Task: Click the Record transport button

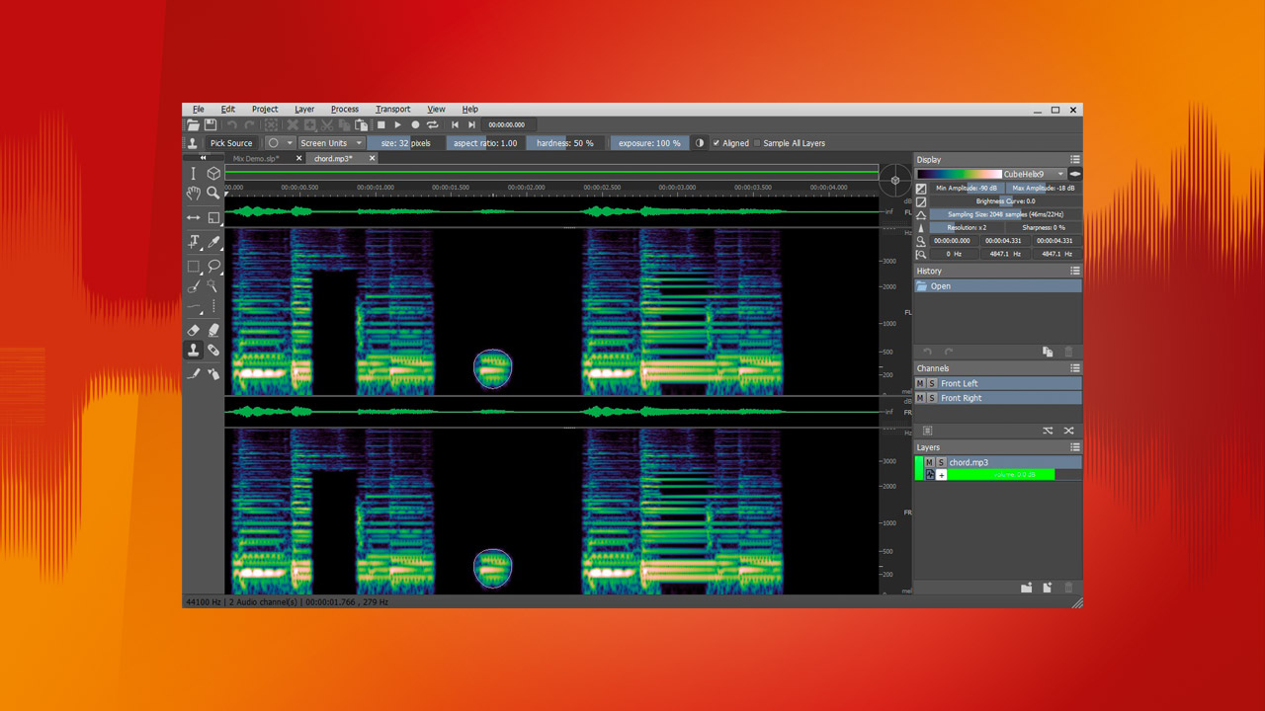Action: click(x=414, y=124)
